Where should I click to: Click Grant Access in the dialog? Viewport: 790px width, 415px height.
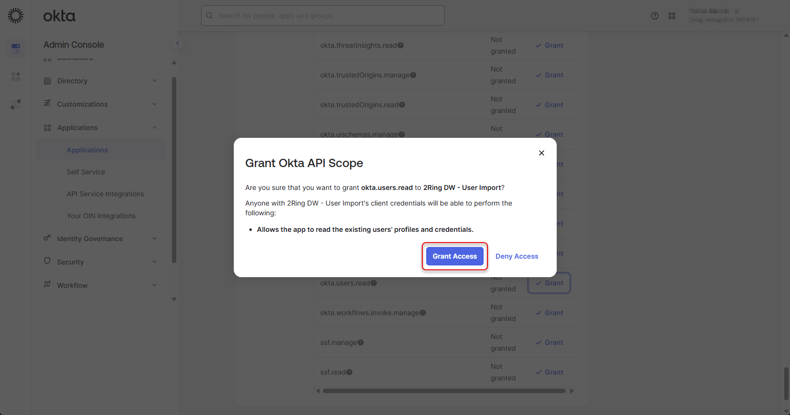pos(454,256)
